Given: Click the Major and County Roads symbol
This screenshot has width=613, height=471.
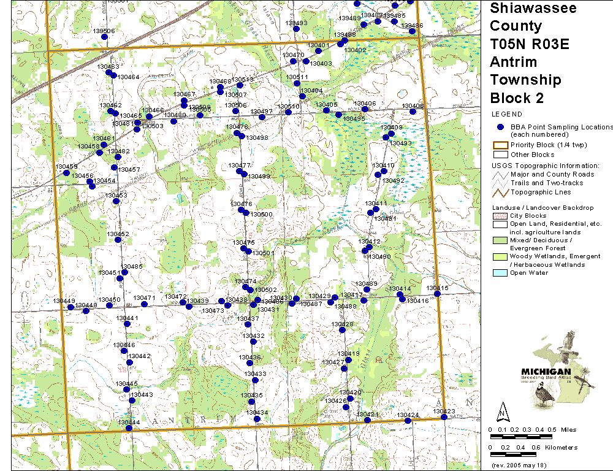Looking at the screenshot, I should pos(499,174).
